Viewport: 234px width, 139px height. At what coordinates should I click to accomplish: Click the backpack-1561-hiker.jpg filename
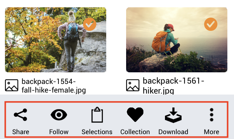pos(173,86)
